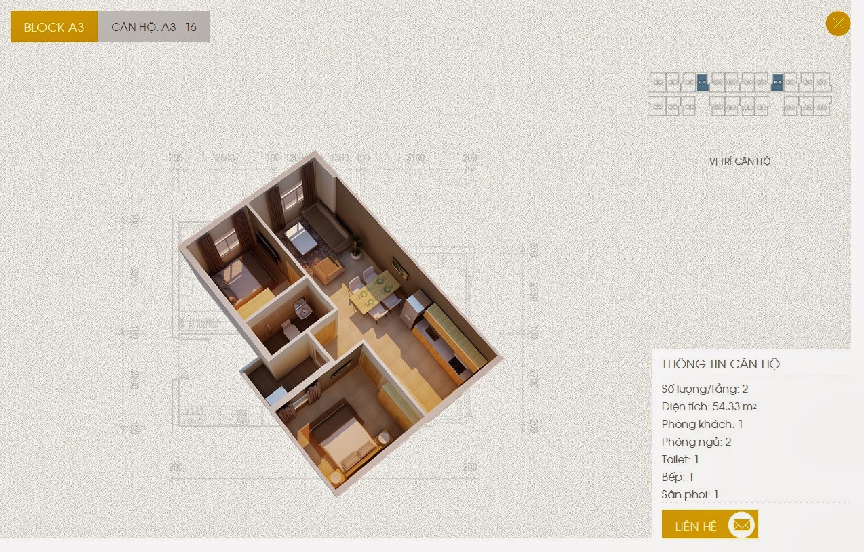Select the BLOCK A3 tab
The image size is (864, 552).
(x=54, y=27)
